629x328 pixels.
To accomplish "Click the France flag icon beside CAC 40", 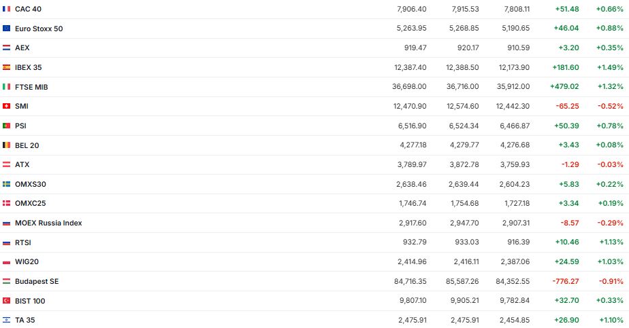I will 7,9.
